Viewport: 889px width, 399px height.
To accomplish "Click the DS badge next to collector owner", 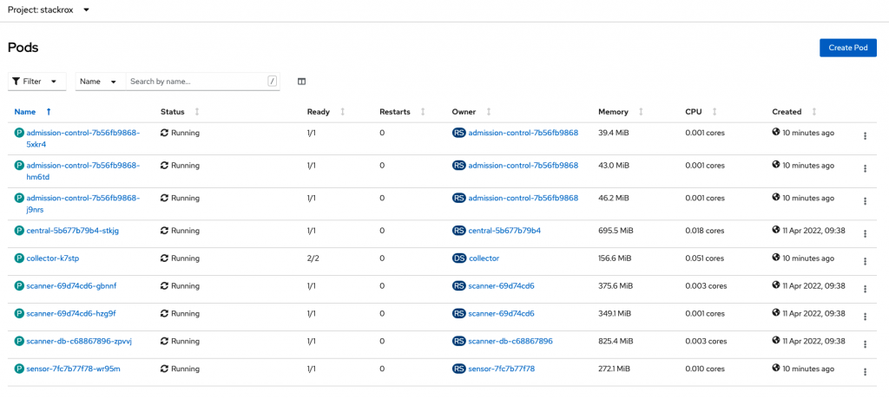I will click(x=459, y=258).
